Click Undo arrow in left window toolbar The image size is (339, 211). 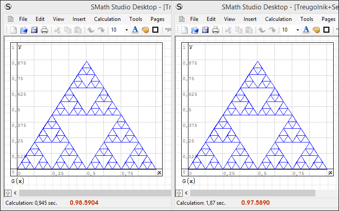click(x=91, y=30)
